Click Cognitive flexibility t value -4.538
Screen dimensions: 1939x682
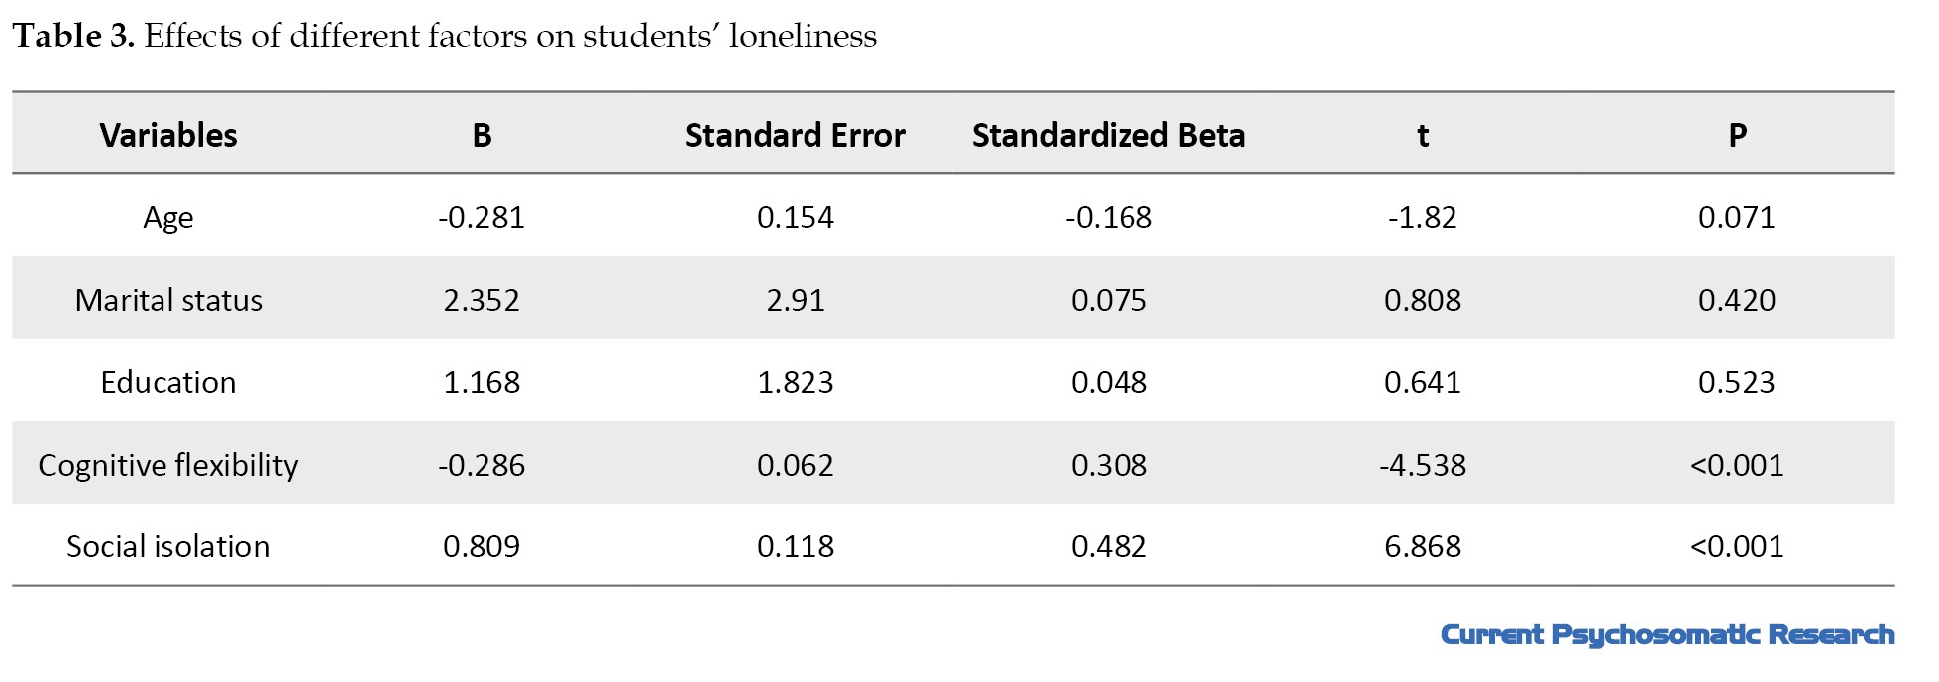(x=1423, y=465)
